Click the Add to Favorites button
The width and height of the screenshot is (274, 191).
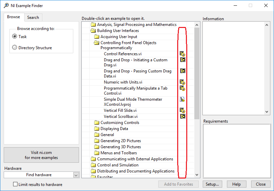point(179,184)
